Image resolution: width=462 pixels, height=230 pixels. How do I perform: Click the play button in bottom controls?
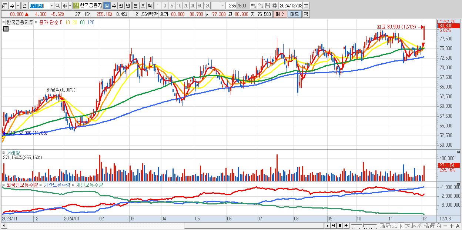[328, 226]
